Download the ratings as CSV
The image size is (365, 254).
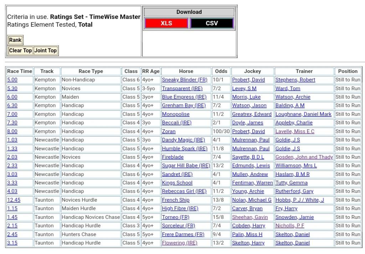click(212, 24)
